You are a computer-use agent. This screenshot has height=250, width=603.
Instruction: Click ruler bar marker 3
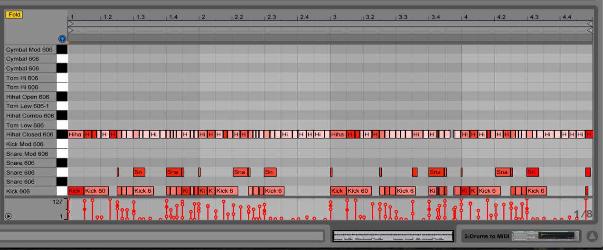point(334,17)
